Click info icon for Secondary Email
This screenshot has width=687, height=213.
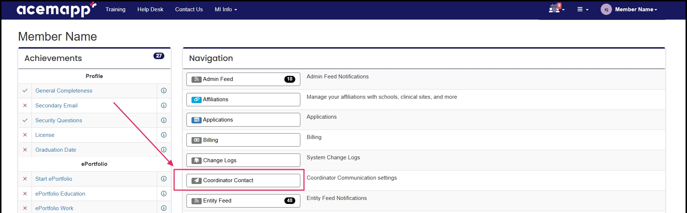pos(164,106)
